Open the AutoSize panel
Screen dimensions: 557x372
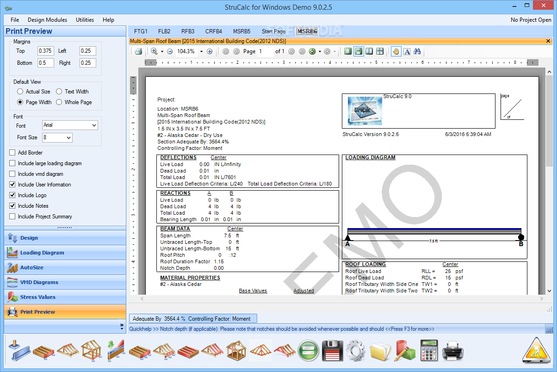pyautogui.click(x=65, y=267)
